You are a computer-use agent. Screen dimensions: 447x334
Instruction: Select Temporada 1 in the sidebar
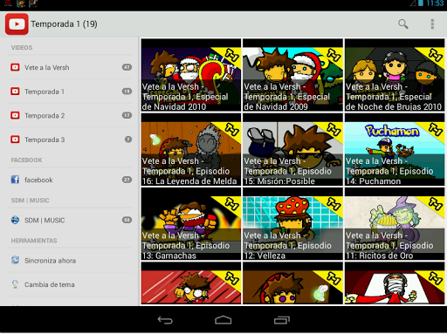click(x=70, y=92)
